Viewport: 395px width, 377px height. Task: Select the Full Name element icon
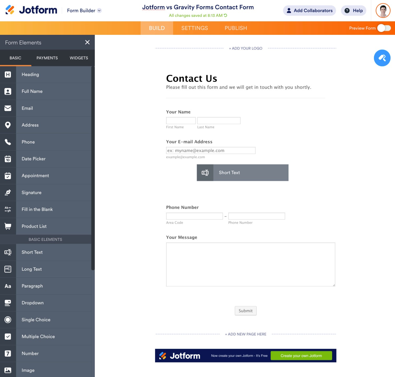[x=8, y=92]
